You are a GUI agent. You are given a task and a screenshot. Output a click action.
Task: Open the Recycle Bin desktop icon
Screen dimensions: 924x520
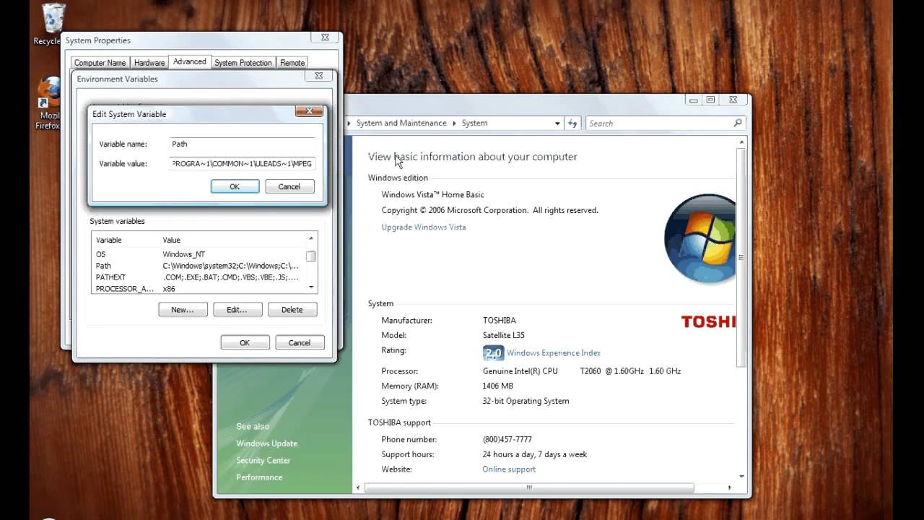click(51, 24)
